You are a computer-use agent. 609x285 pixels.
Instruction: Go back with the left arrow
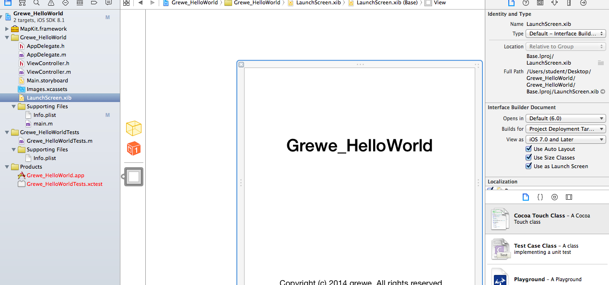(x=140, y=3)
